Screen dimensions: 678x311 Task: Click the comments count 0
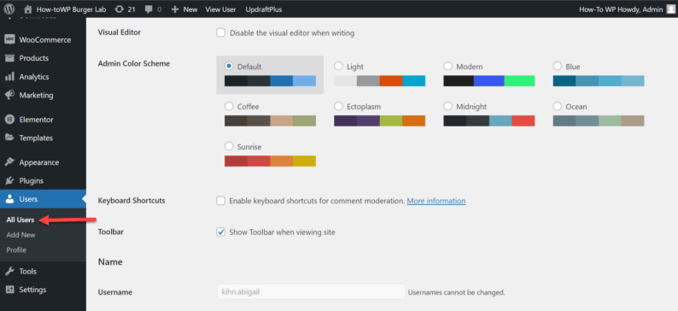(x=159, y=9)
